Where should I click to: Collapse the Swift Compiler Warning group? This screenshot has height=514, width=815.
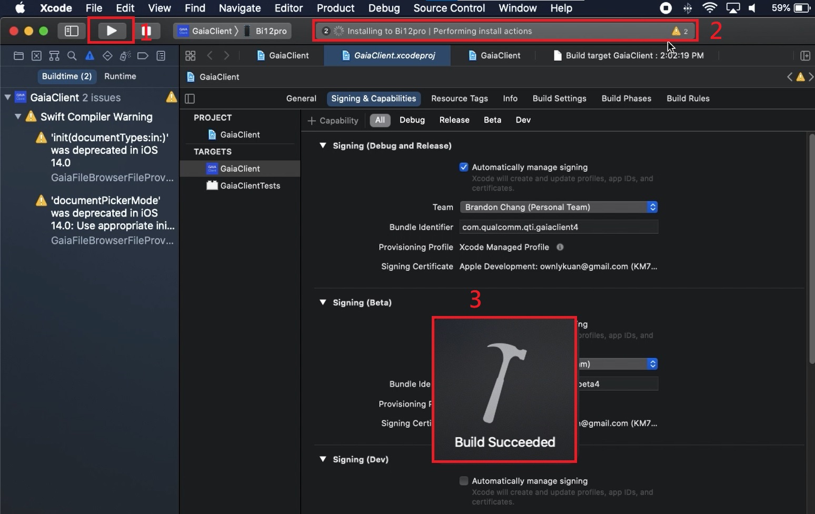pos(18,116)
